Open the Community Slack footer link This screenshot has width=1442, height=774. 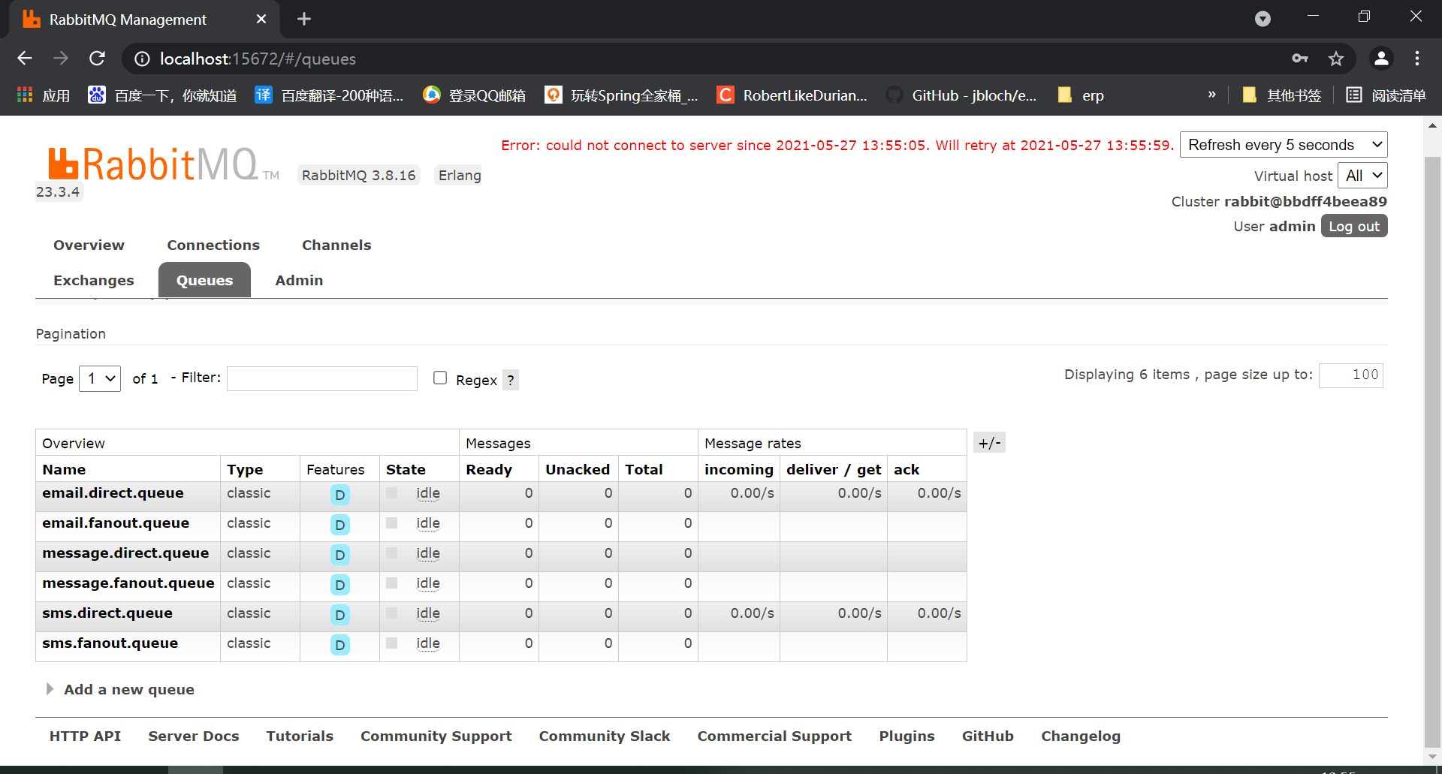(605, 736)
